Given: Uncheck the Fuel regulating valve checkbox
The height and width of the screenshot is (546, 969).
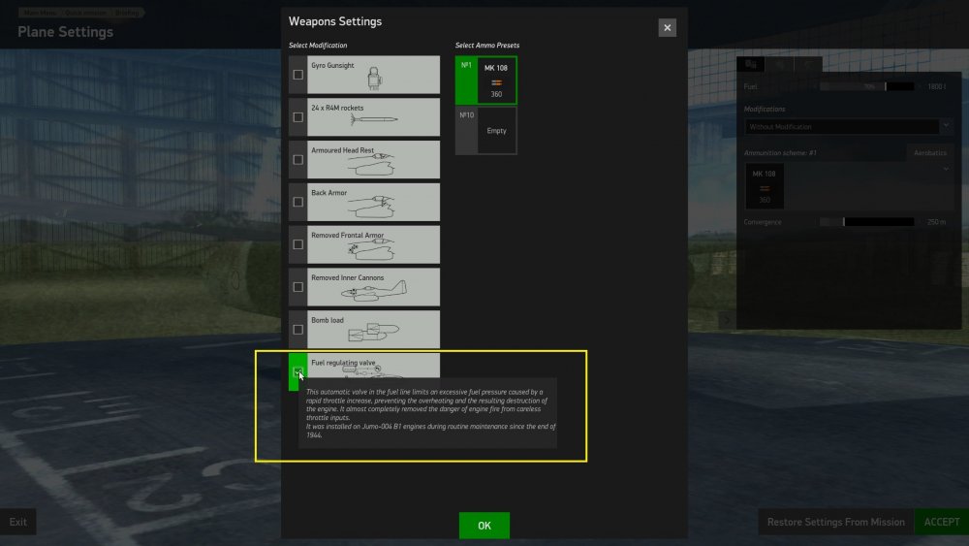Looking at the screenshot, I should tap(298, 372).
